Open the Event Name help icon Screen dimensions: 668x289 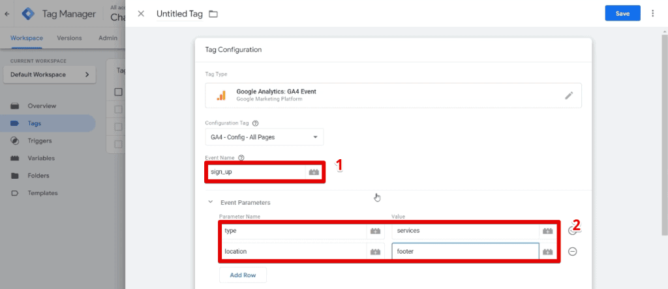point(241,158)
